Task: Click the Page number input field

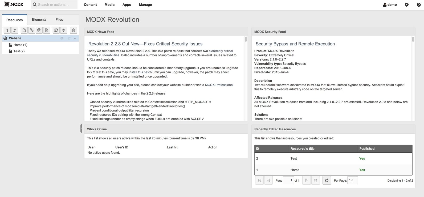Action: pyautogui.click(x=288, y=180)
